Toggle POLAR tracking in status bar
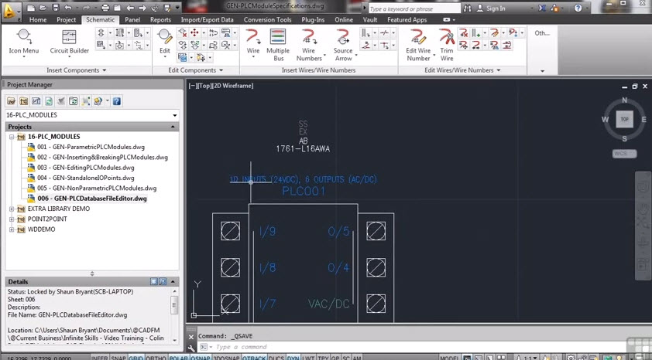Viewport: 652px width, 360px height. coord(178,358)
